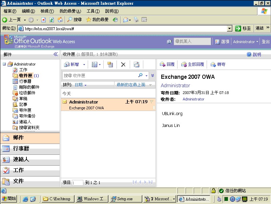Click the Help (說明) icon
This screenshot has width=271, height=204.
[249, 54]
